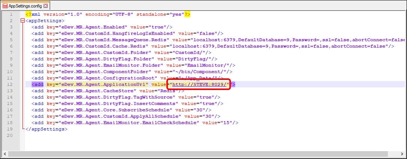Click the key eDev.MR.Agent.ApplicationUrl
407x159 pixels.
coord(104,84)
